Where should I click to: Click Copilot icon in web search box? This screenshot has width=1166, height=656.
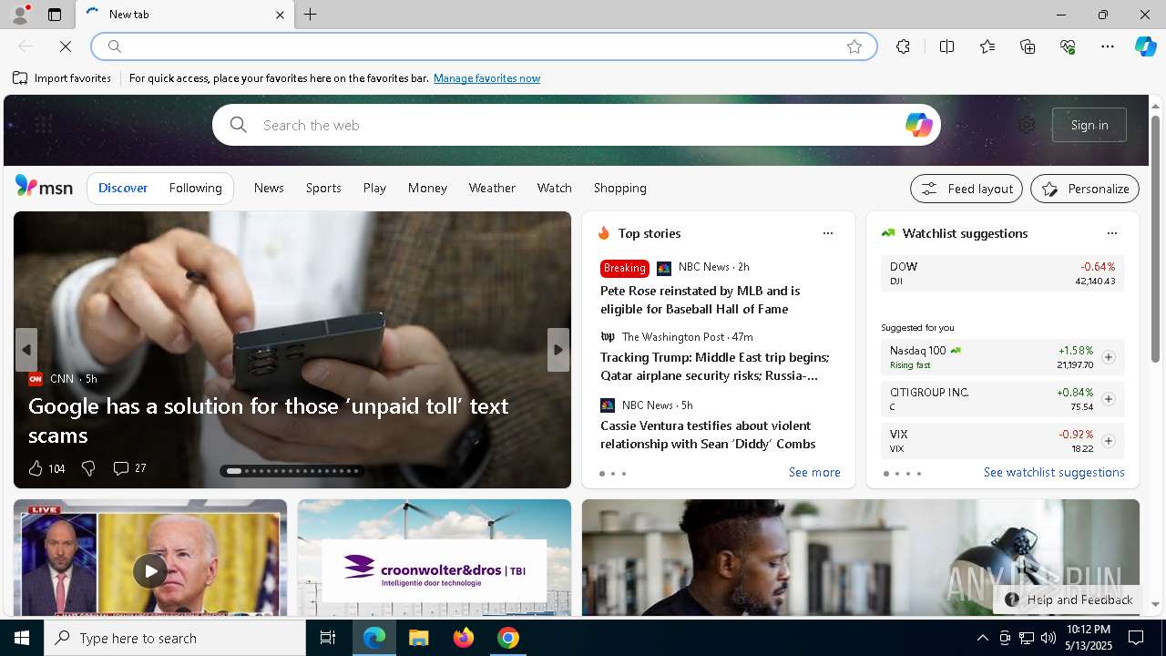click(918, 125)
